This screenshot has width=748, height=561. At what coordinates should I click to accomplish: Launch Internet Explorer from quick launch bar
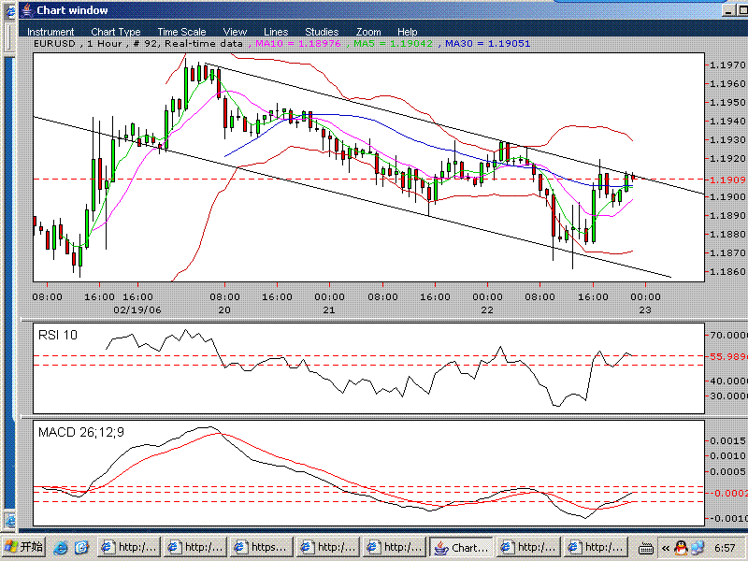tap(61, 547)
